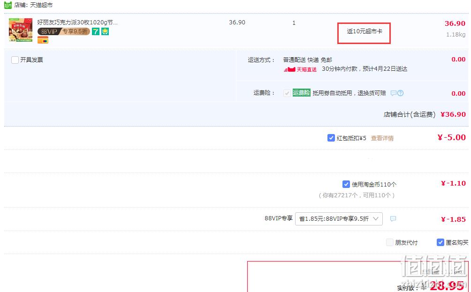
Task: Click the green 运费险 label badge
Action: point(301,93)
